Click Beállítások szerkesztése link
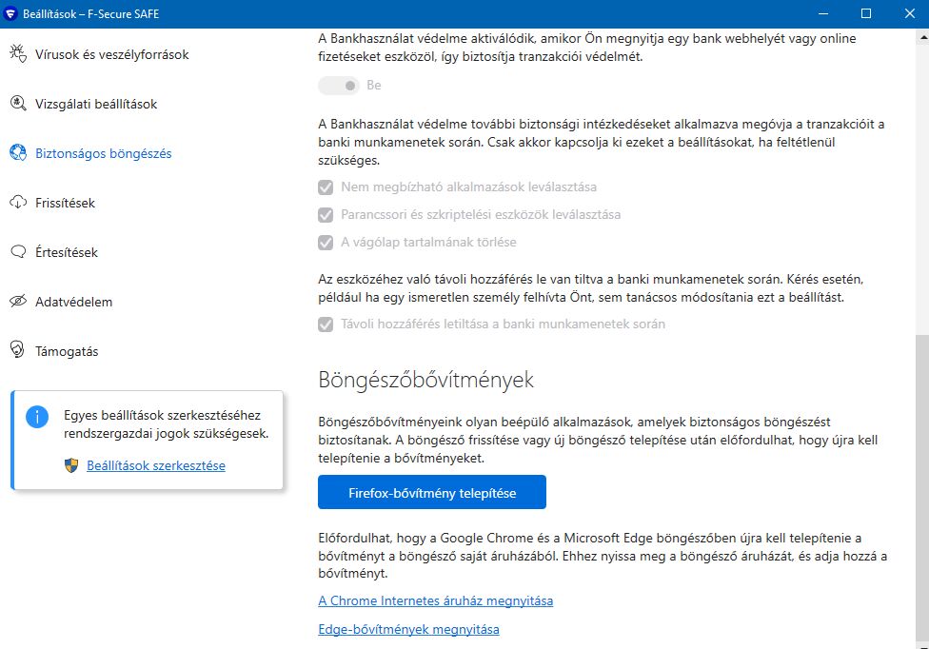 coord(156,465)
